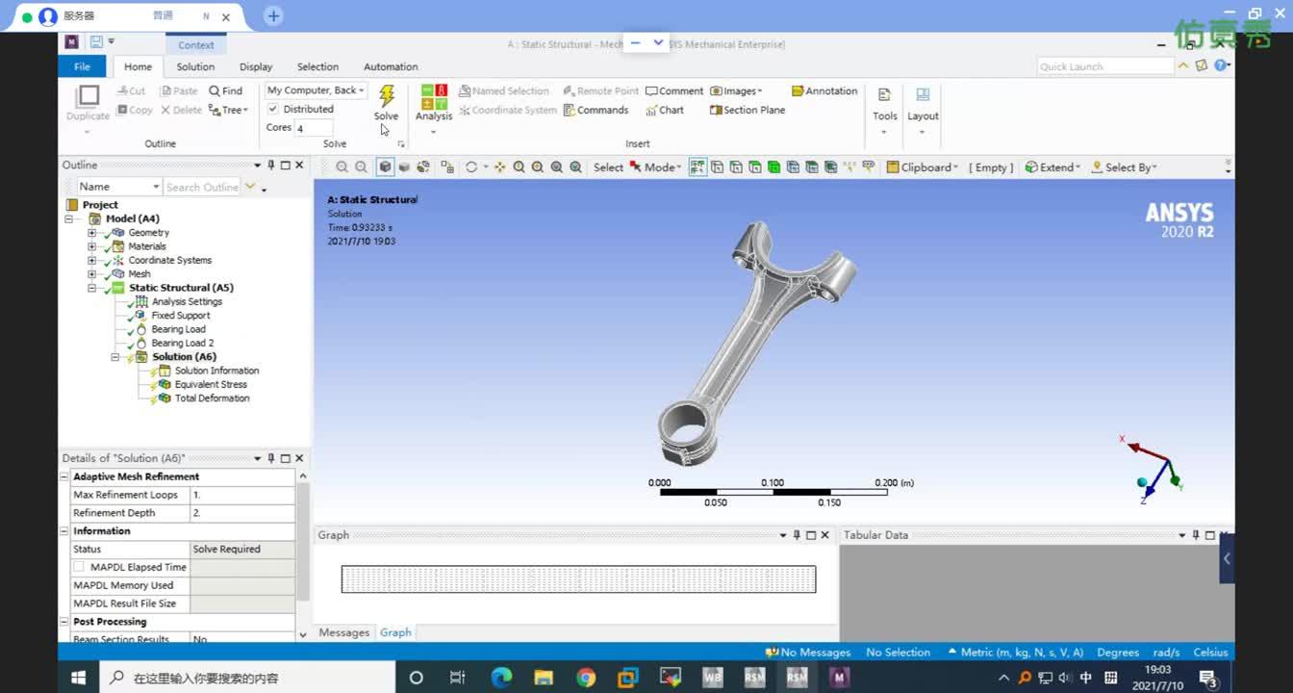
Task: Click the shaded exterior with edges icon
Action: [386, 167]
